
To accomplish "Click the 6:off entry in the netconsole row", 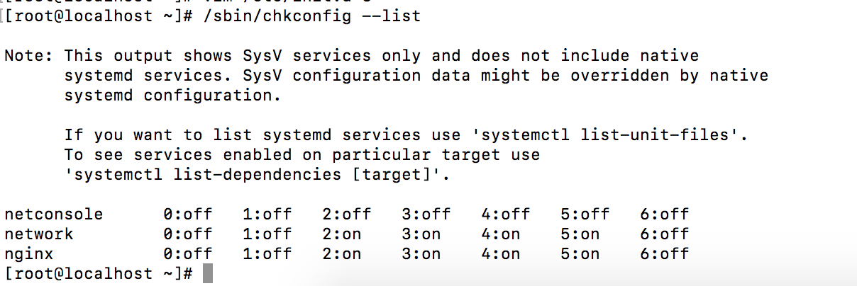I will 664,214.
